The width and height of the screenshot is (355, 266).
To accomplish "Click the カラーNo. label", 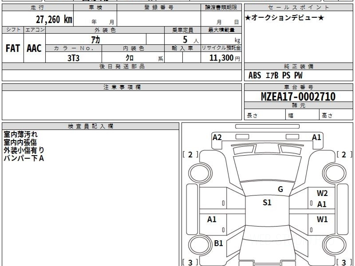I will [x=74, y=48].
